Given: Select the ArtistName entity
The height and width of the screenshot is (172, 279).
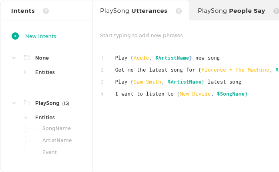Looking at the screenshot, I should 57,140.
